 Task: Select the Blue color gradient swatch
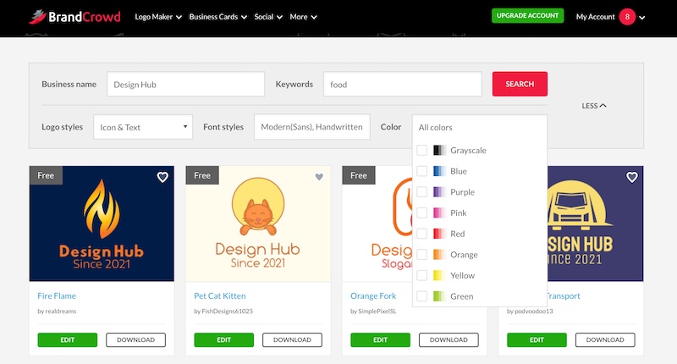pyautogui.click(x=438, y=171)
